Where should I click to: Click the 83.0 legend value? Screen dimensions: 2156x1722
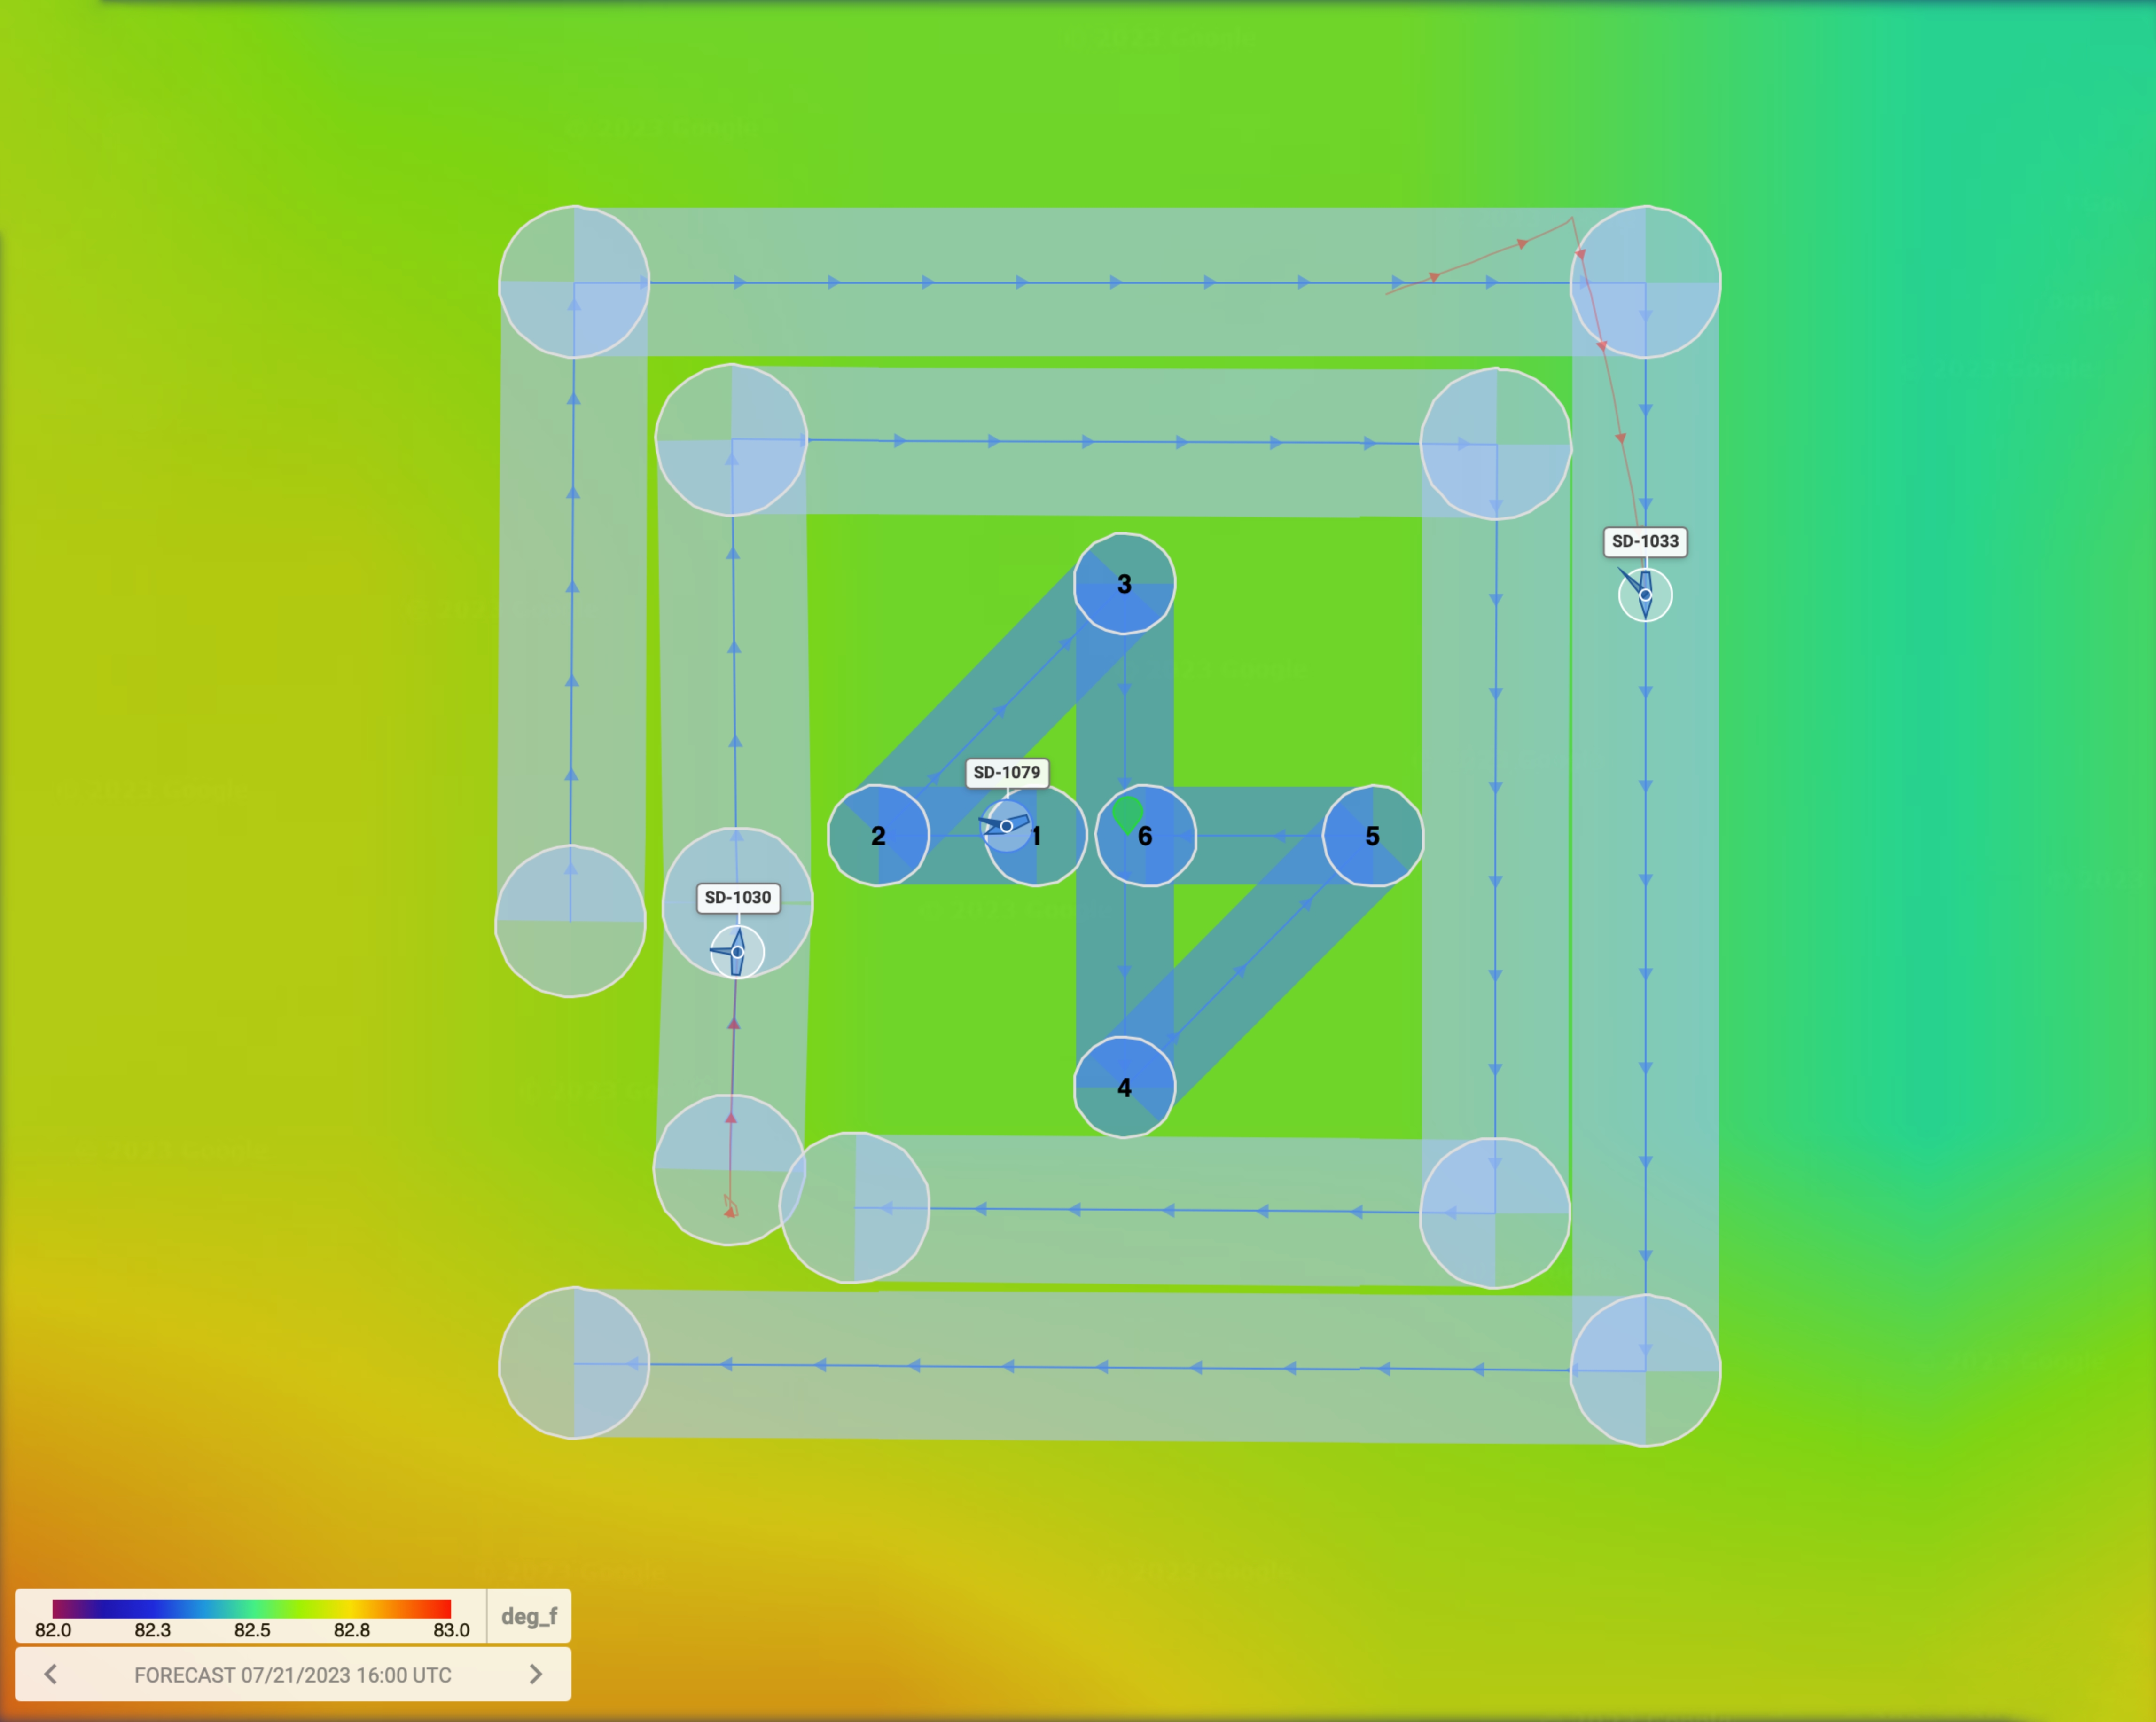coord(451,1630)
